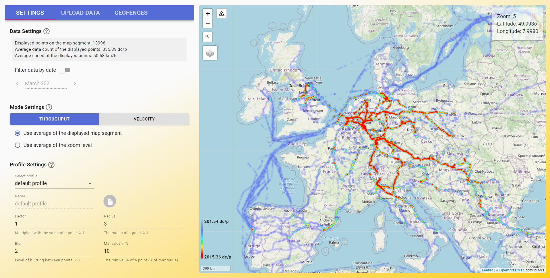Switch to the Geofences tab

point(131,13)
